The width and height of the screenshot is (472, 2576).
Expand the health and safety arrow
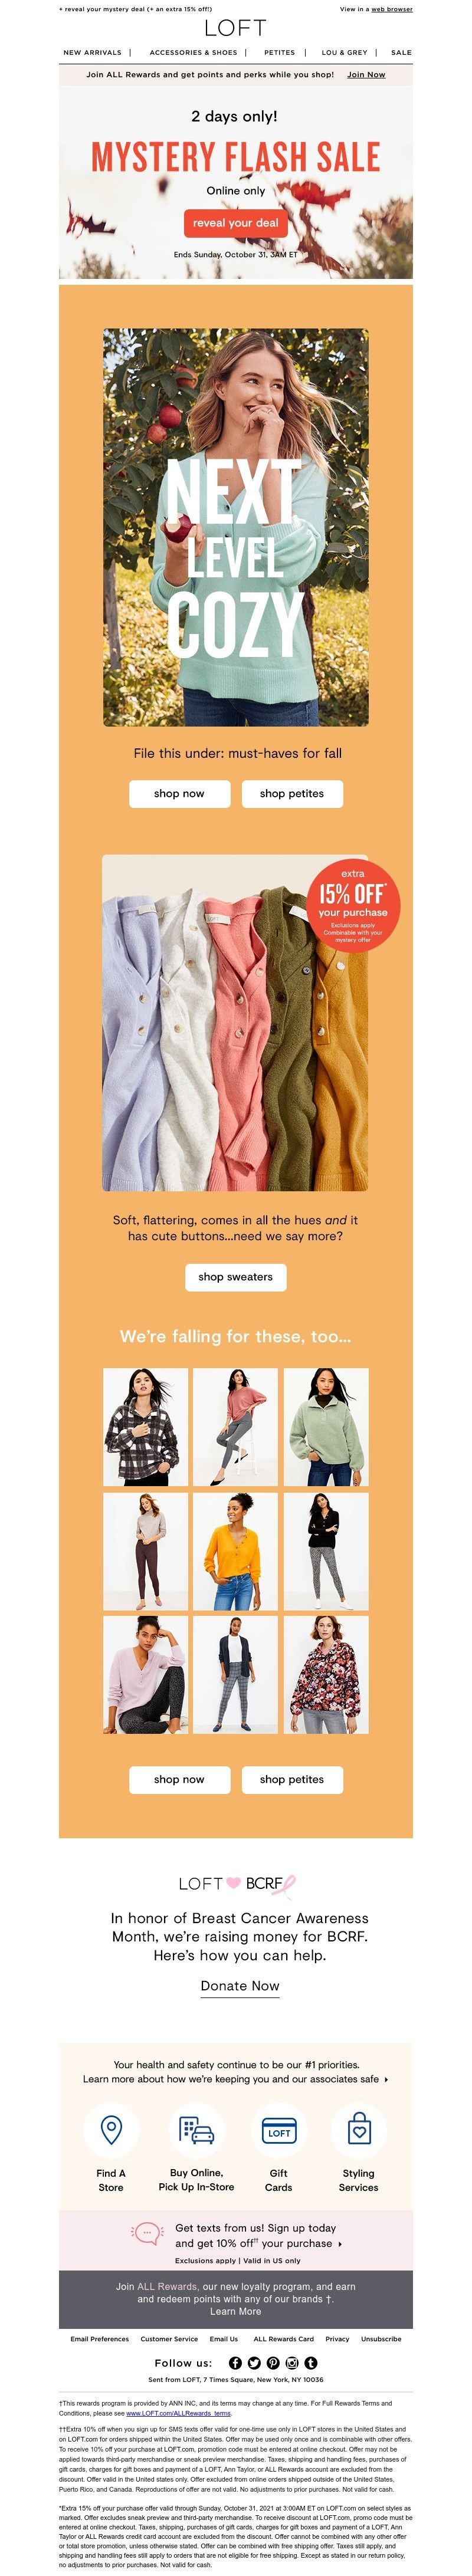tap(386, 2079)
